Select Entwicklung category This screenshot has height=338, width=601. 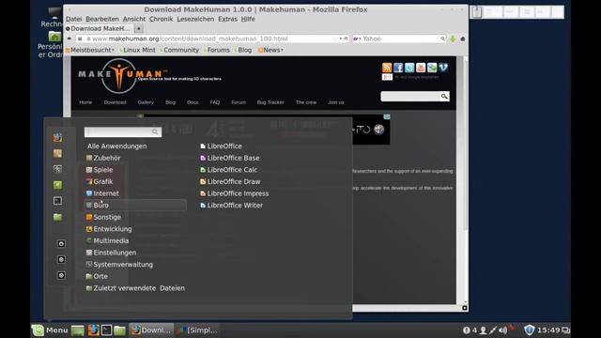pyautogui.click(x=109, y=229)
